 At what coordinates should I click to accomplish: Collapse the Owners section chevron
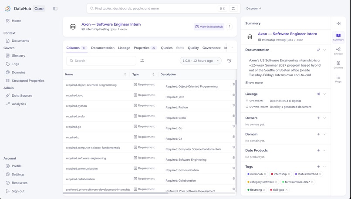pyautogui.click(x=324, y=118)
